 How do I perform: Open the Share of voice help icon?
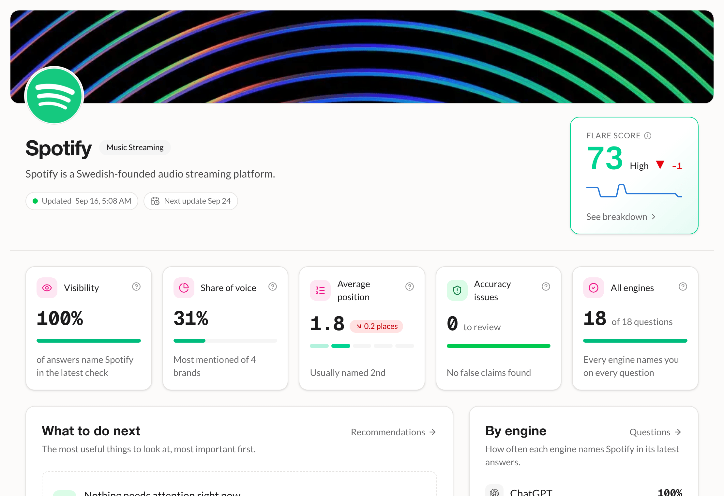click(x=273, y=287)
